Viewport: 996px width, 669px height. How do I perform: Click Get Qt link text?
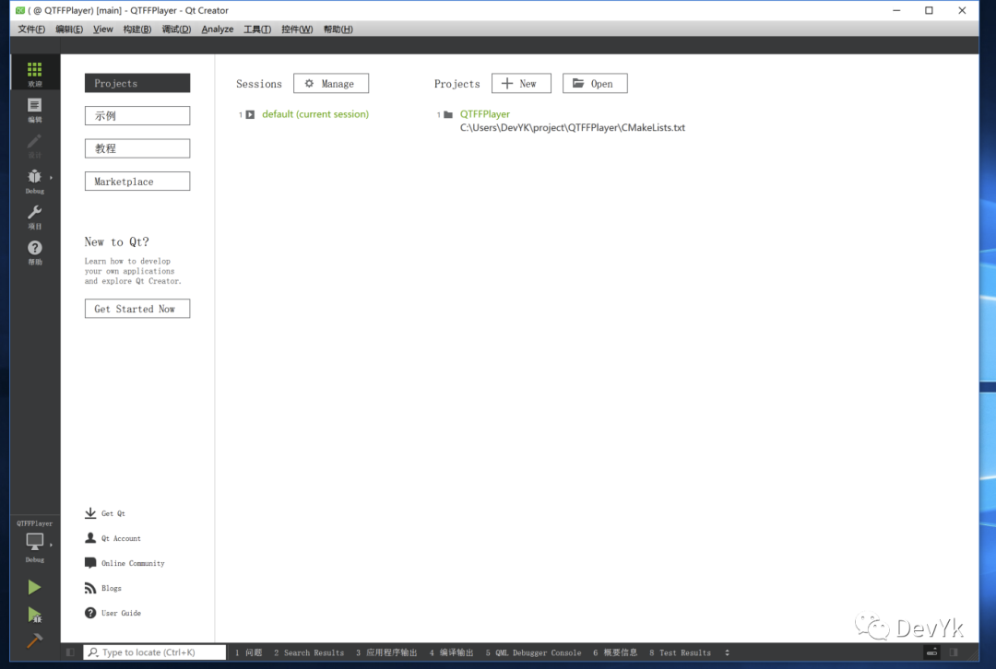(x=113, y=513)
